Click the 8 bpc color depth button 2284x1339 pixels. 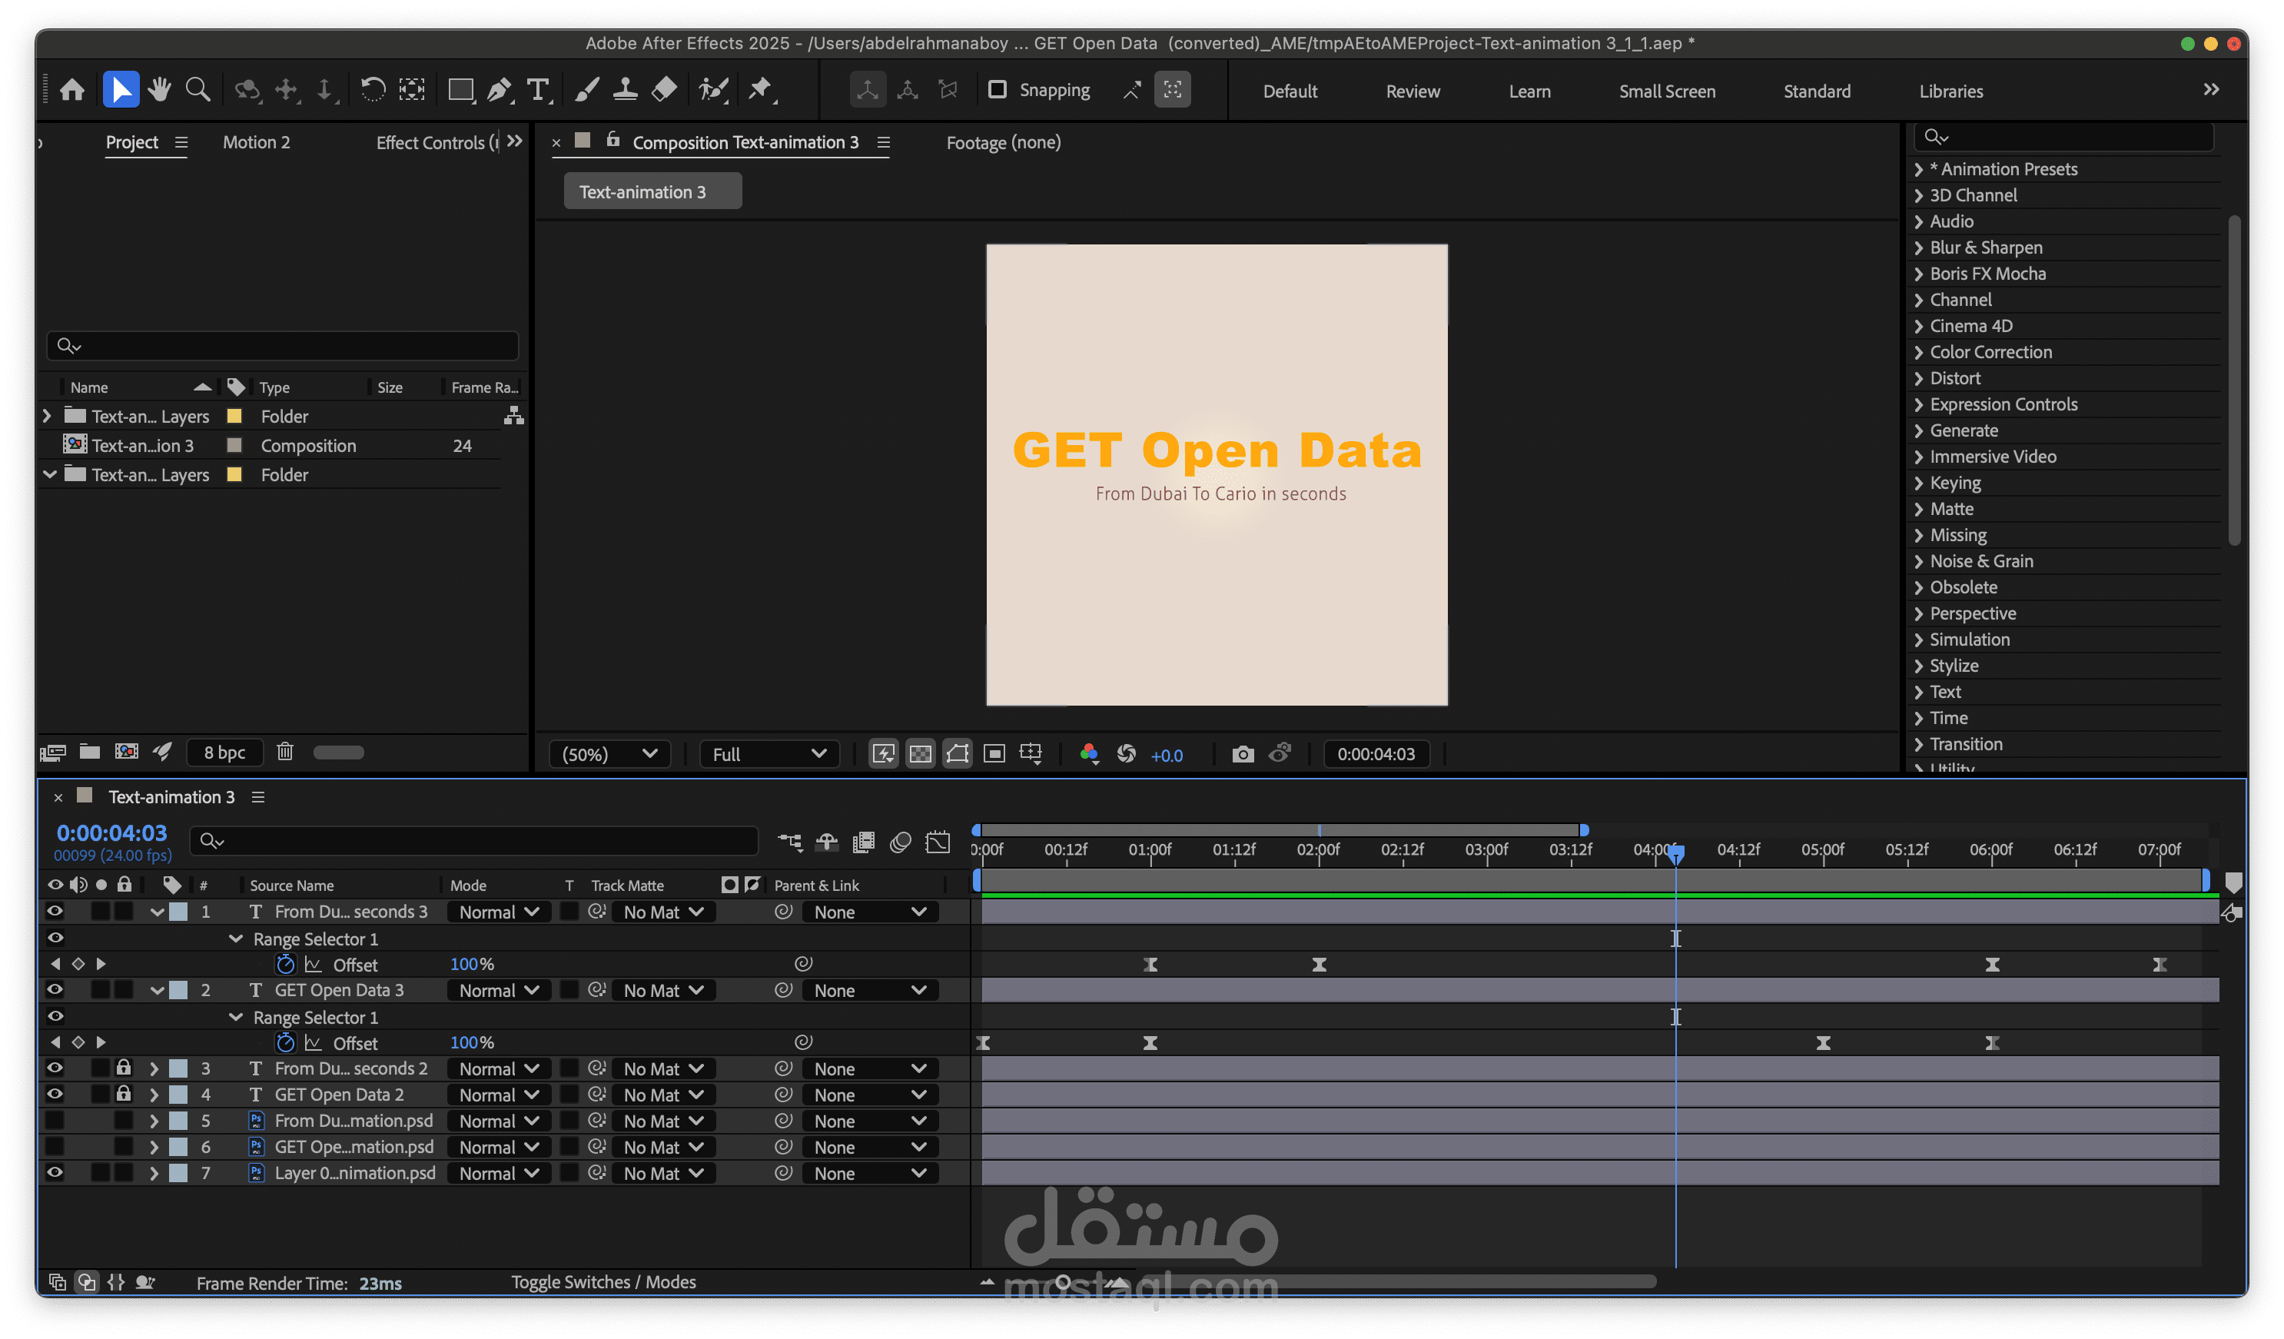click(x=224, y=753)
